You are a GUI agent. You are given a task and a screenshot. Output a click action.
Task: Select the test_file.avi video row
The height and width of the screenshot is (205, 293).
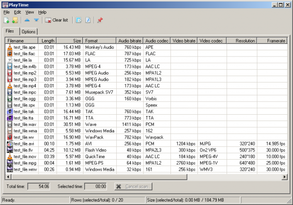tap(25, 143)
